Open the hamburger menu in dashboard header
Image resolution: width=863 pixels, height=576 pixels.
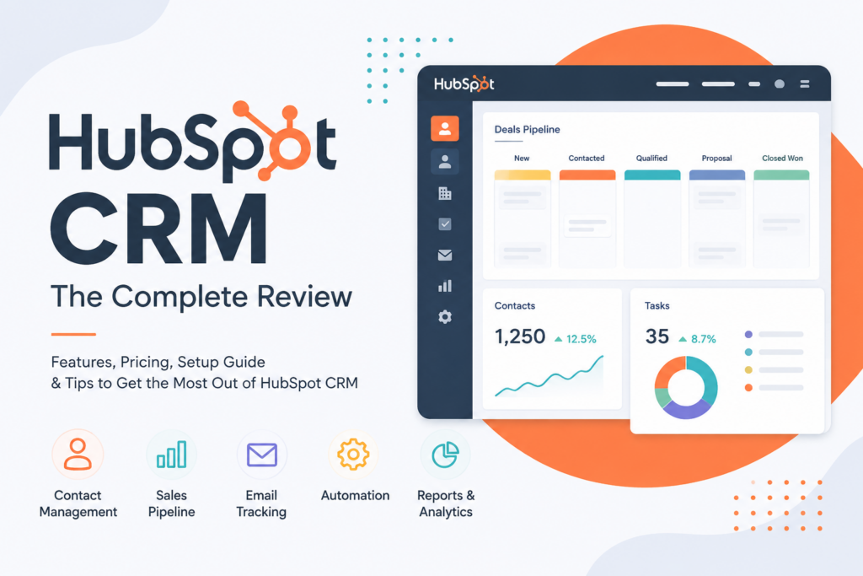[805, 83]
